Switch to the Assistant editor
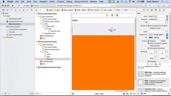The image size is (171, 96). [150, 6]
